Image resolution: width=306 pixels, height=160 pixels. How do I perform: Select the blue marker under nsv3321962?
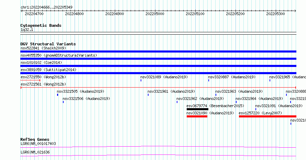tap(177, 102)
